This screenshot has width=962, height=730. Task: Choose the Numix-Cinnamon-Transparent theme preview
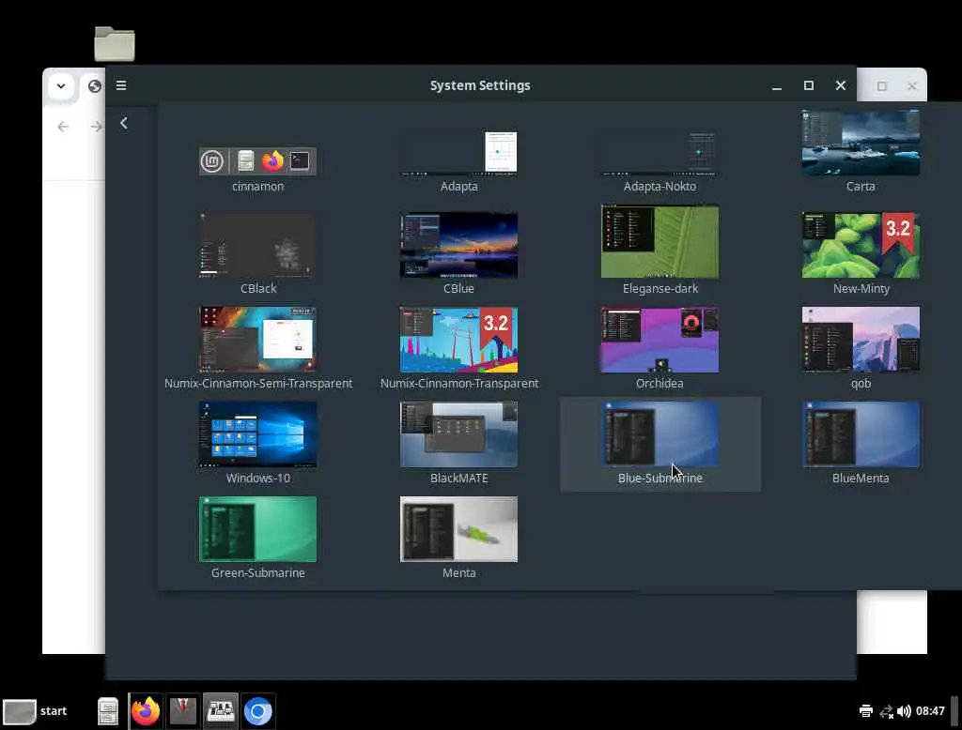click(458, 340)
